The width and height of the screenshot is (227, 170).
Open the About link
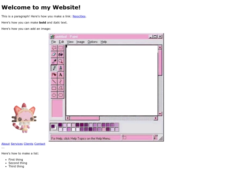coord(5,144)
